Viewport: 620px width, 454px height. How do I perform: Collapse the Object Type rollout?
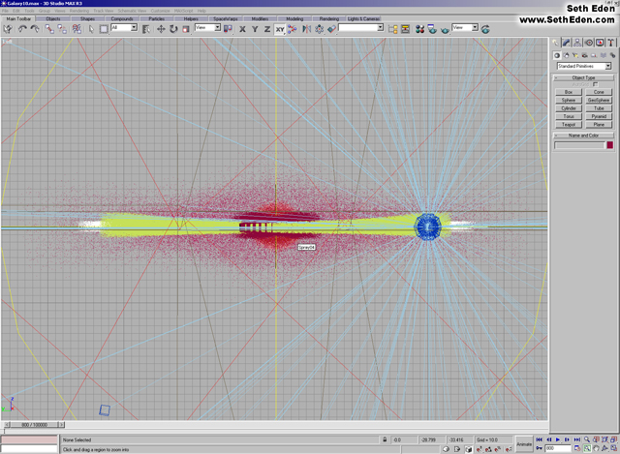point(582,77)
